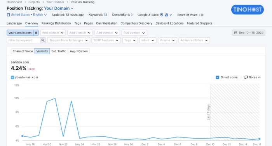Screen dimensions: 272x146
Task: Expand the Advanced filters dropdown
Action: (x=194, y=40)
